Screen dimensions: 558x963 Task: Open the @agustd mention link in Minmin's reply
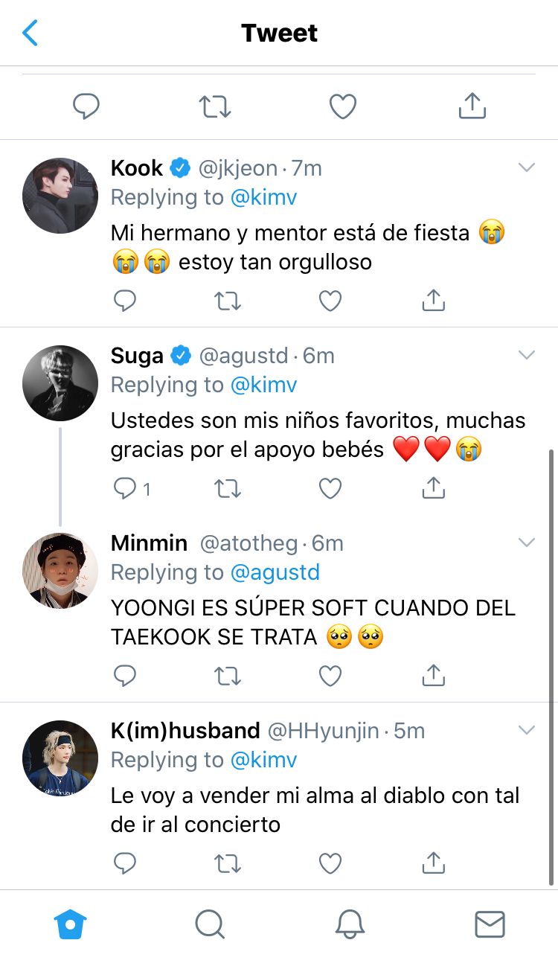click(x=275, y=572)
